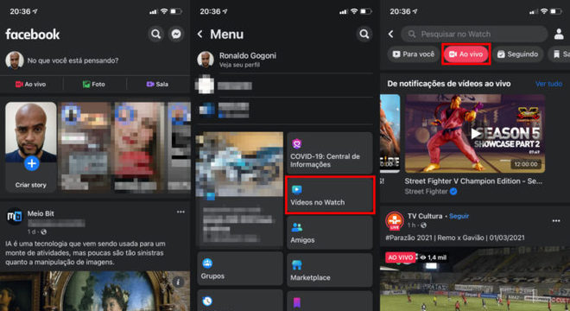This screenshot has height=311, width=570.
Task: Tap the Meio Bit page avatar
Action: [x=15, y=217]
